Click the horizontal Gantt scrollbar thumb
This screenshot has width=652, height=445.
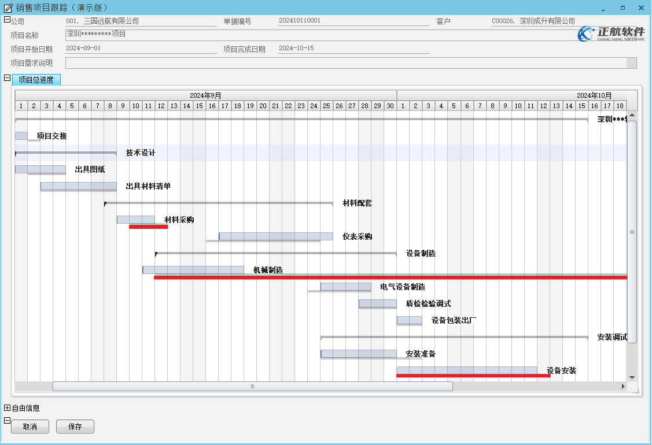tap(253, 387)
